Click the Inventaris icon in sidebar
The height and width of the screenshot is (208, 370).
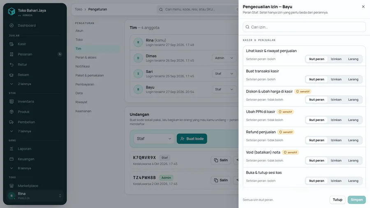[12, 102]
